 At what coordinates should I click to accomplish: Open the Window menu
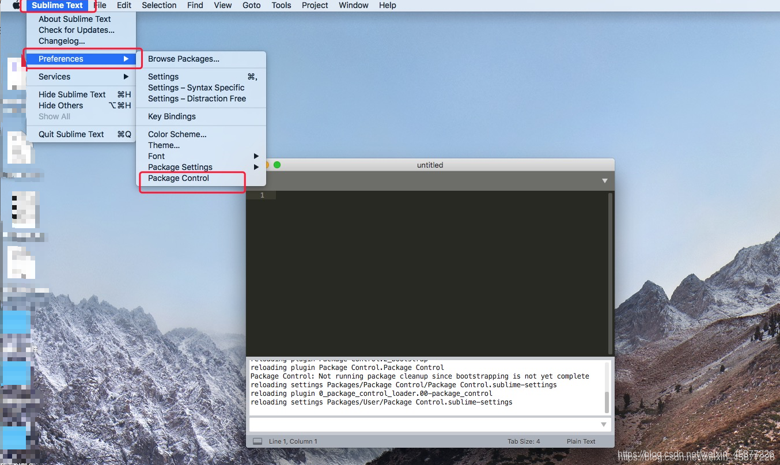[353, 5]
